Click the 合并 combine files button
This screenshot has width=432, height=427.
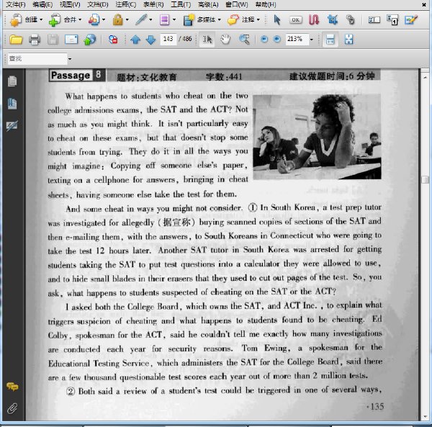click(63, 20)
